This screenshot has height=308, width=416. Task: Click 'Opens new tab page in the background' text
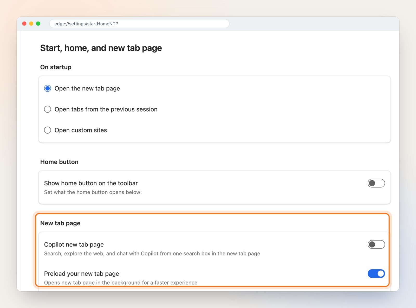[x=121, y=283]
